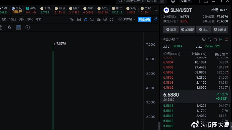Select the 季K timeframe
Viewport: 232px width, 130px height.
tap(30, 19)
